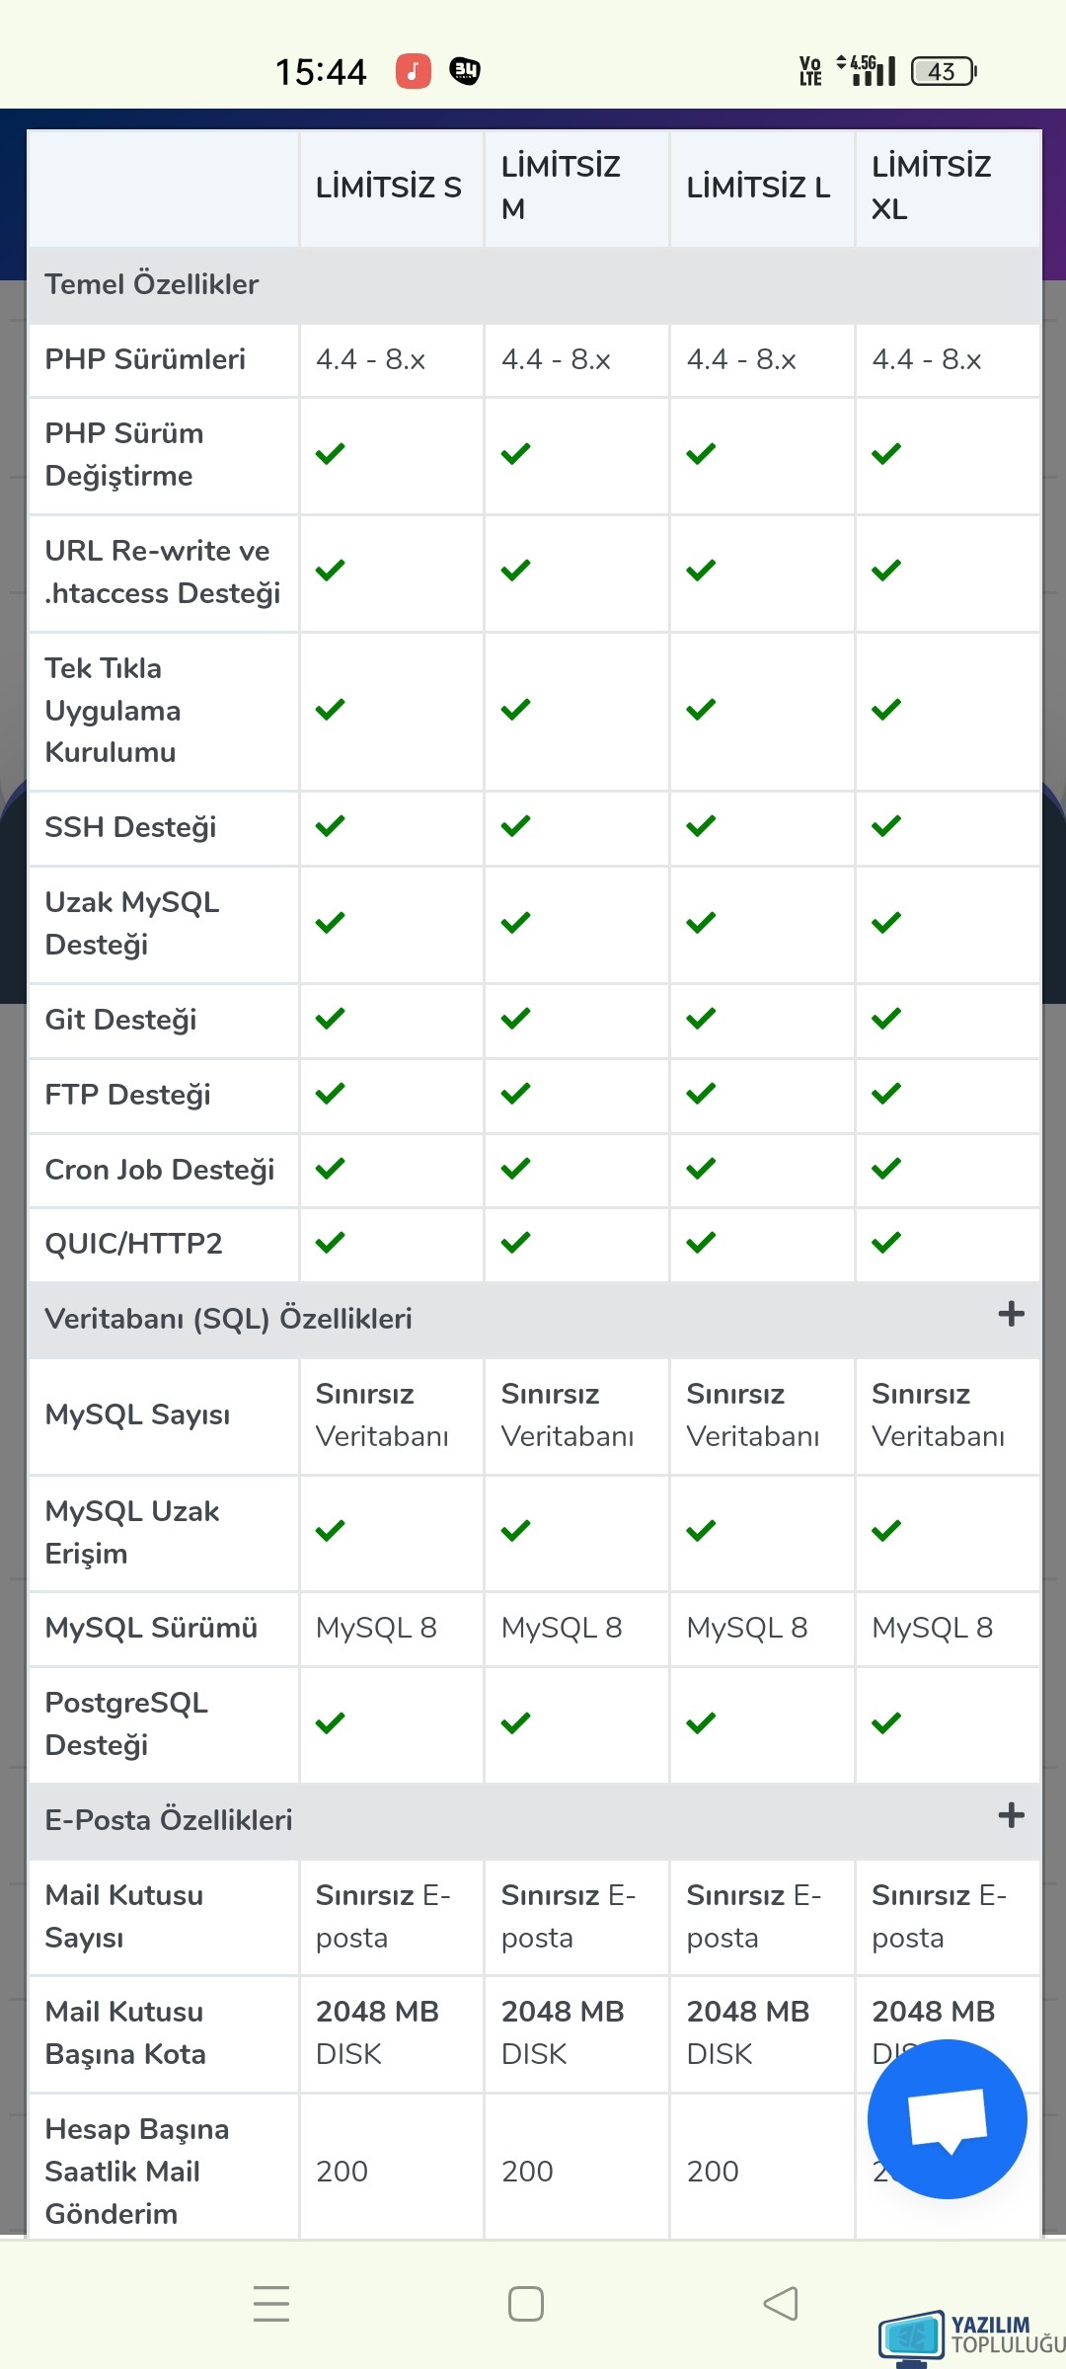Tap the VoLTE status icon

[x=810, y=71]
